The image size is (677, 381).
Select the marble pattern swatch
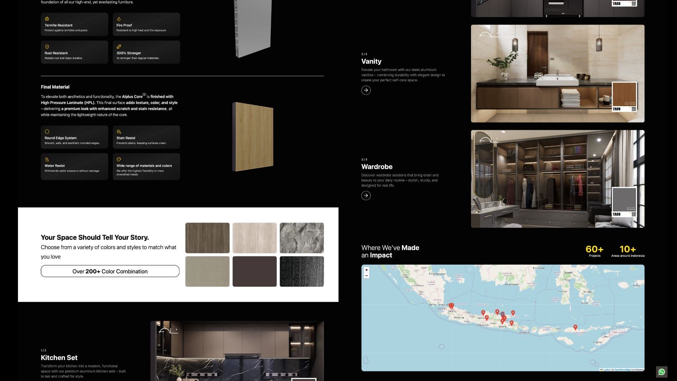(x=302, y=238)
